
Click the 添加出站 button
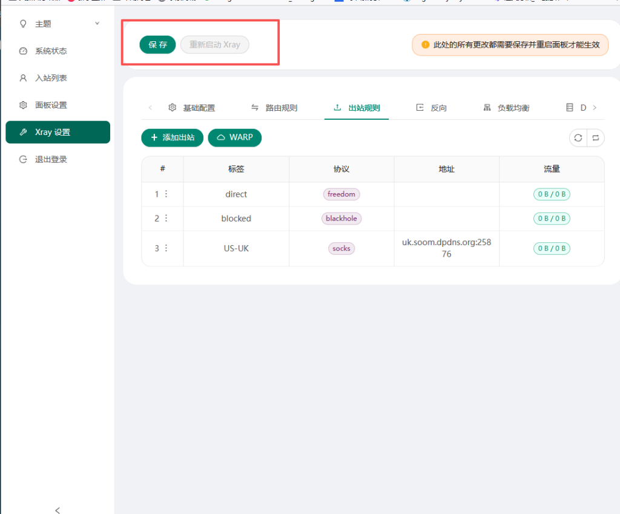(172, 137)
